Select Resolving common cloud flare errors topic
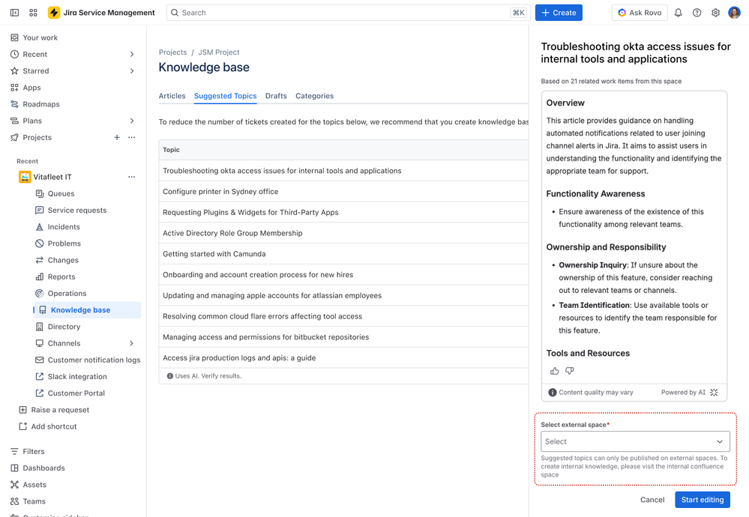The width and height of the screenshot is (749, 517). [344, 316]
